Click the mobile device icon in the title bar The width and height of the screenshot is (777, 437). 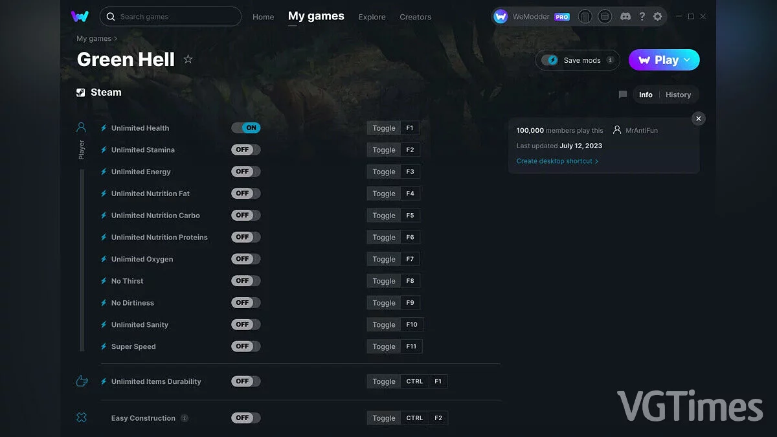coord(585,17)
